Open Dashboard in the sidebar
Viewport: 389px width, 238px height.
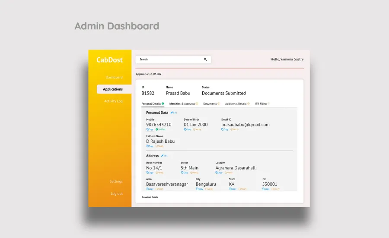(x=114, y=78)
